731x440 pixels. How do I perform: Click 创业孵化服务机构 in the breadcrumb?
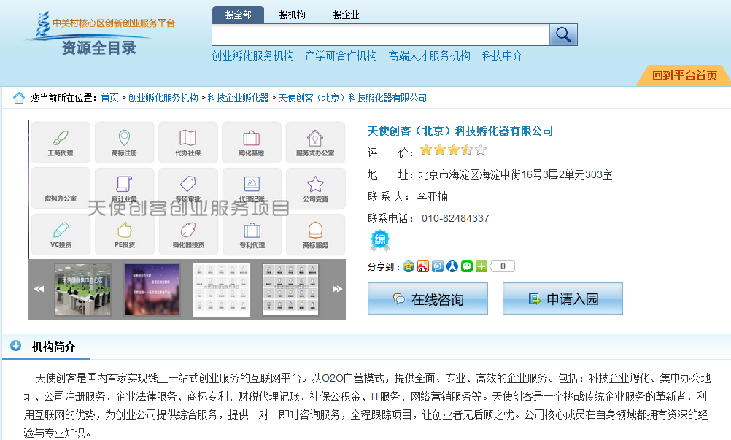pyautogui.click(x=163, y=98)
